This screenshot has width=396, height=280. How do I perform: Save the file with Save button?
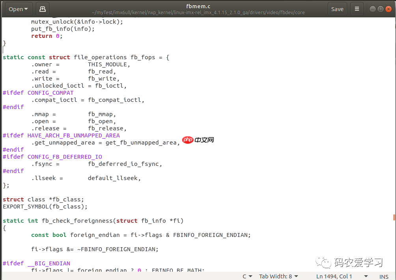(x=337, y=9)
